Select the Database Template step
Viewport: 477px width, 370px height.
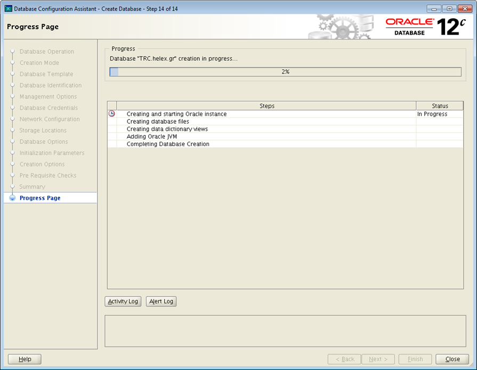pyautogui.click(x=46, y=74)
